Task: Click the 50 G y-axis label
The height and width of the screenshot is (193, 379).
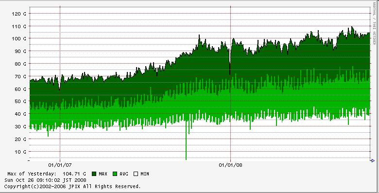Action: point(20,101)
